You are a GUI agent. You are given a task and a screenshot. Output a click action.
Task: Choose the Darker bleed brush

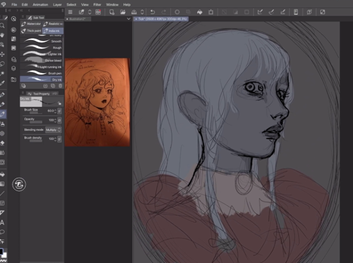coord(41,60)
